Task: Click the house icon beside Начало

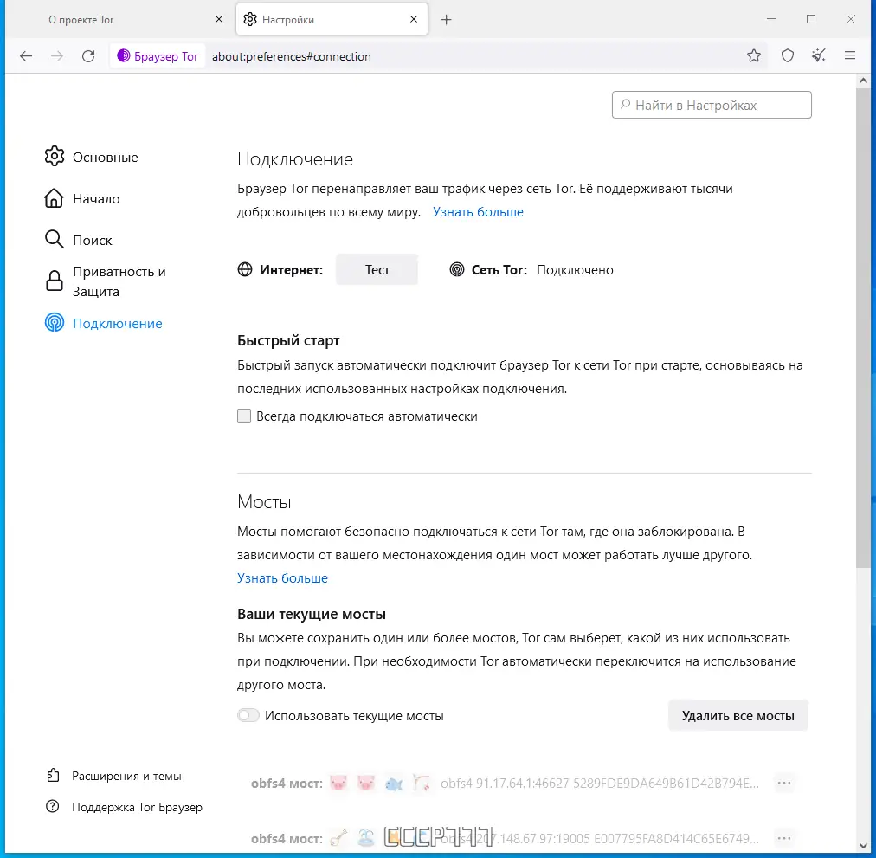Action: 55,198
